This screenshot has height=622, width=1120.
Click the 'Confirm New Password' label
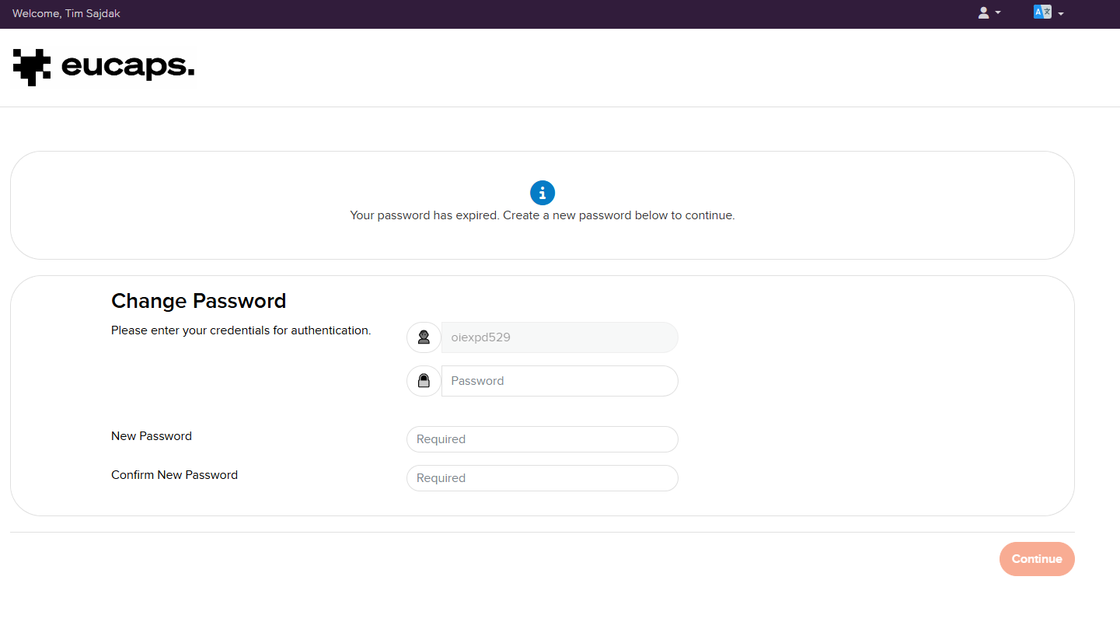click(174, 475)
